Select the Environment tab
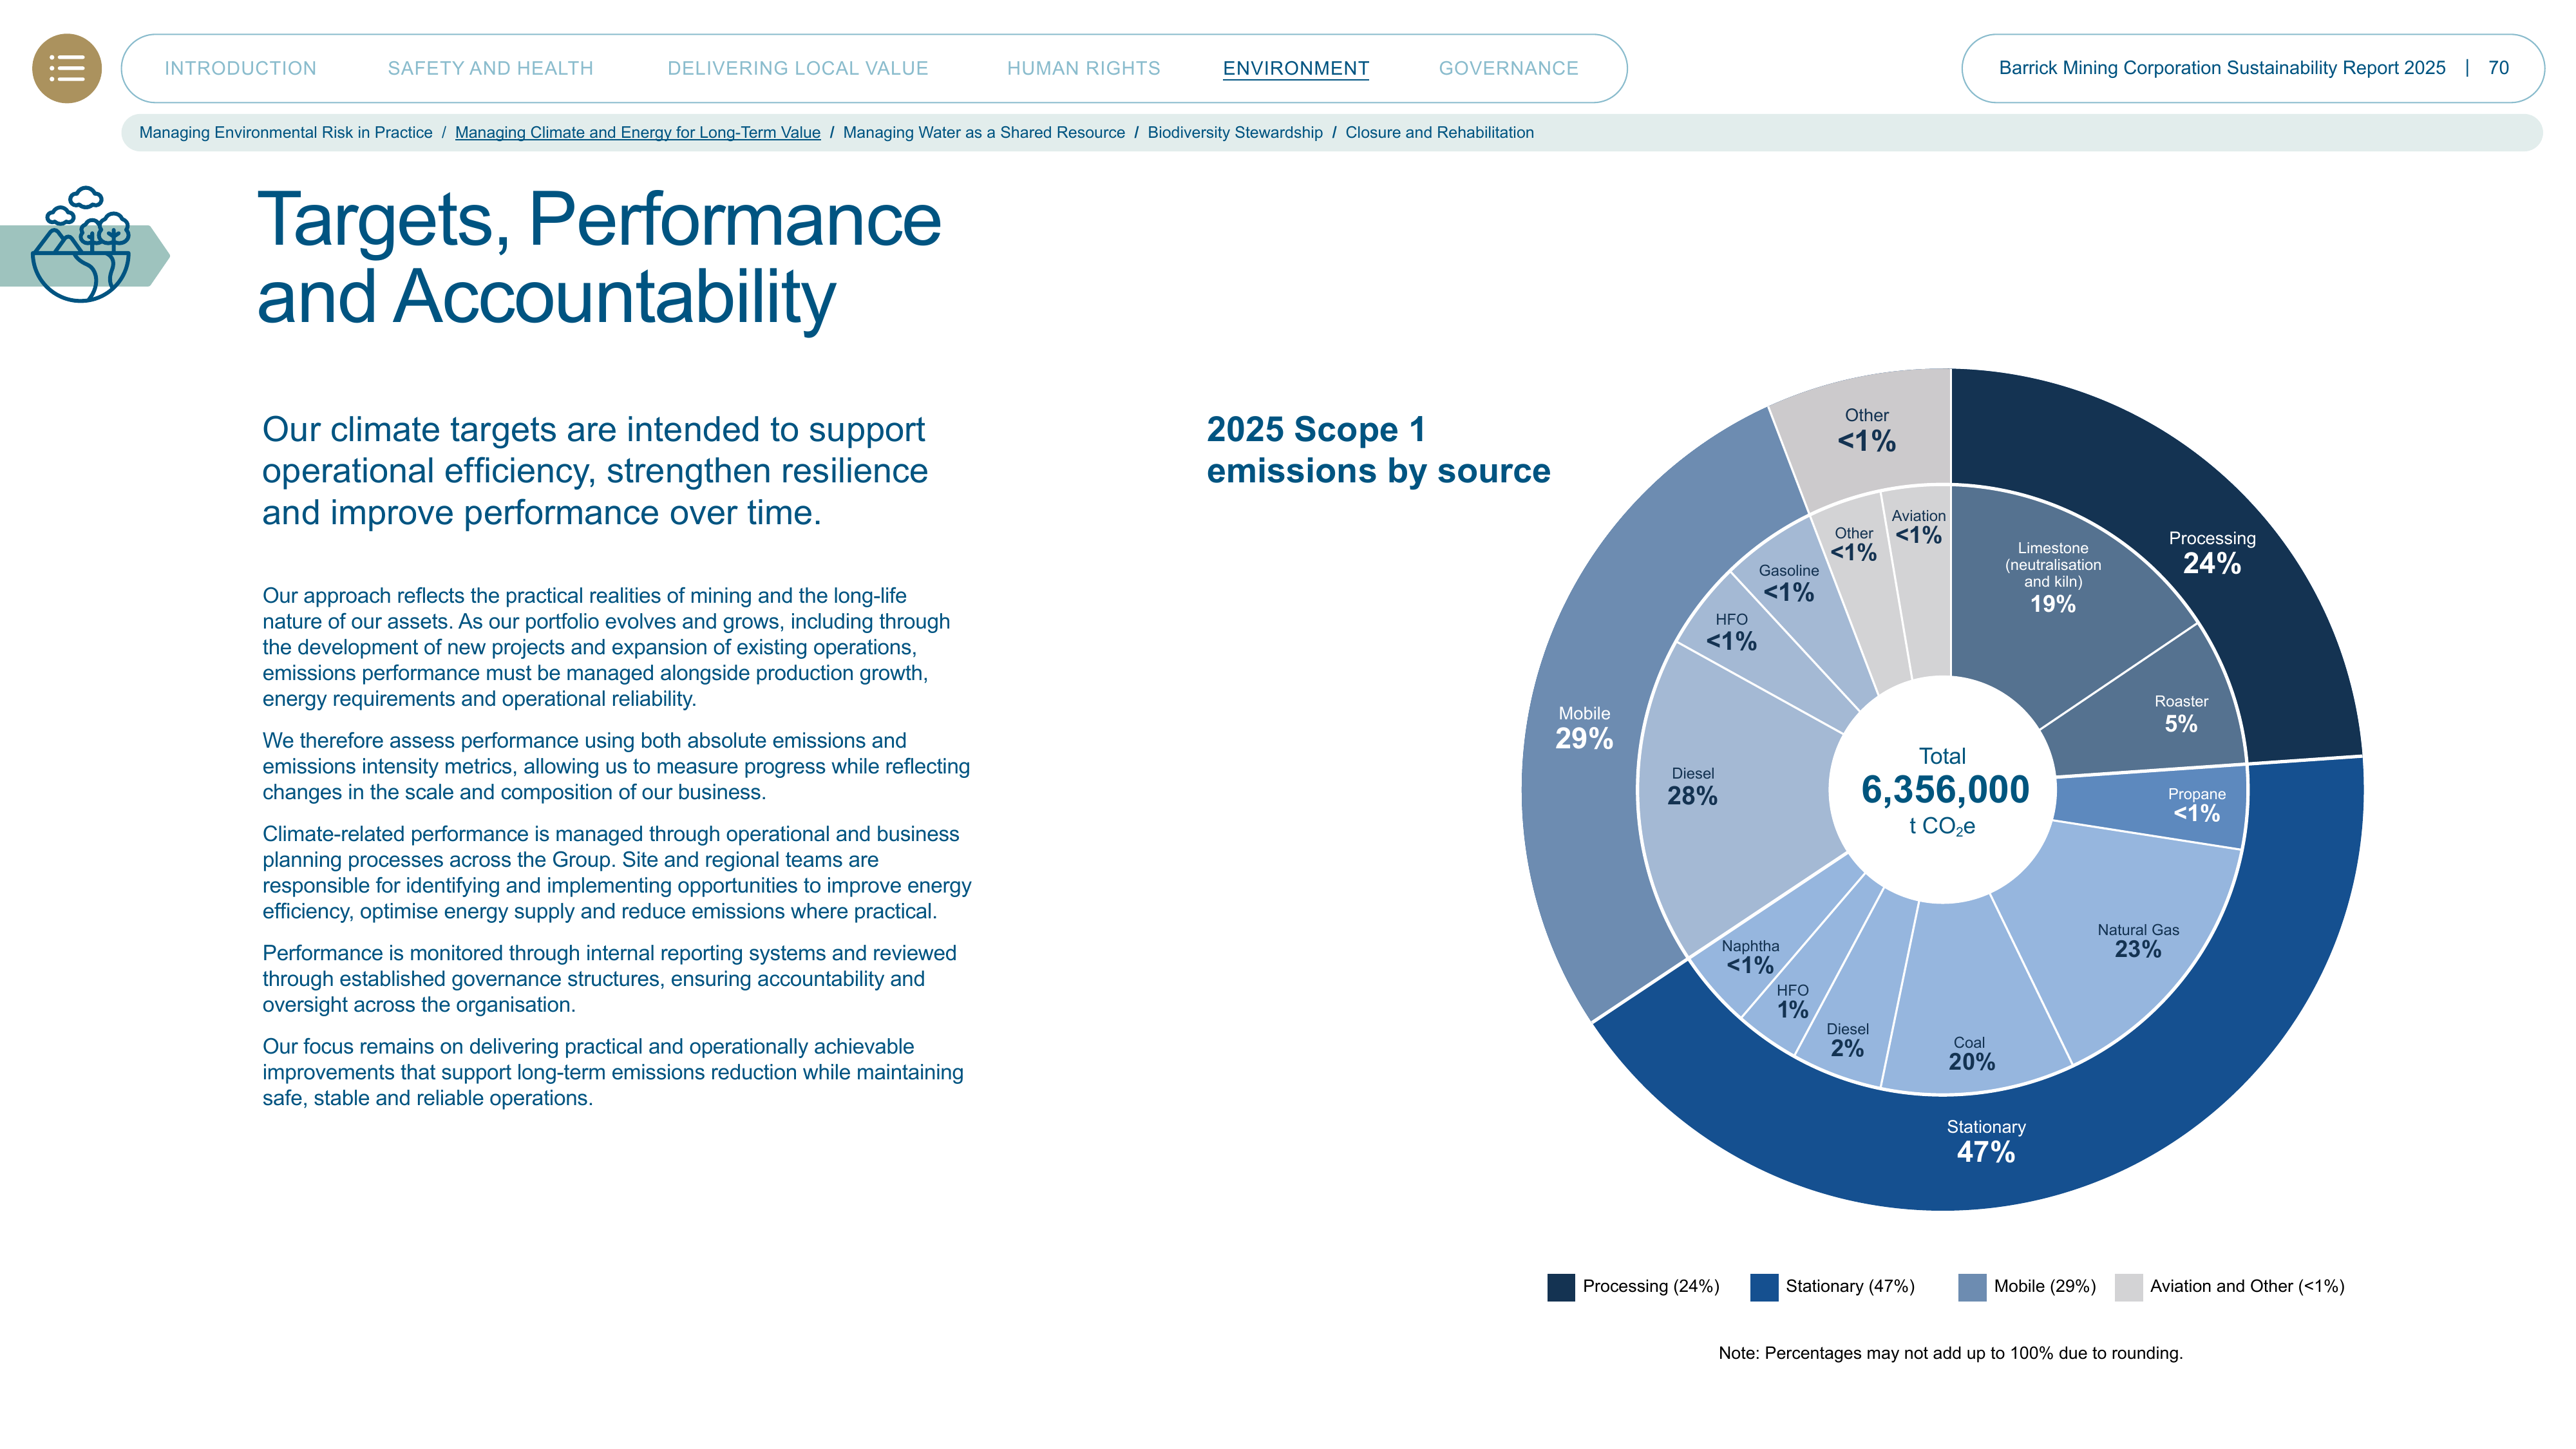The width and height of the screenshot is (2576, 1449). point(1296,68)
